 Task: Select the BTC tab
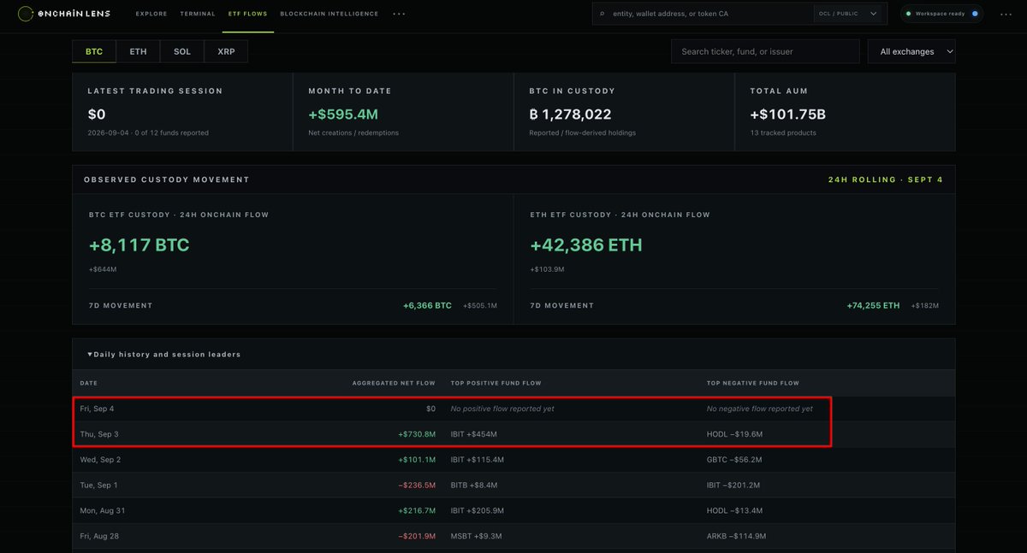(94, 51)
